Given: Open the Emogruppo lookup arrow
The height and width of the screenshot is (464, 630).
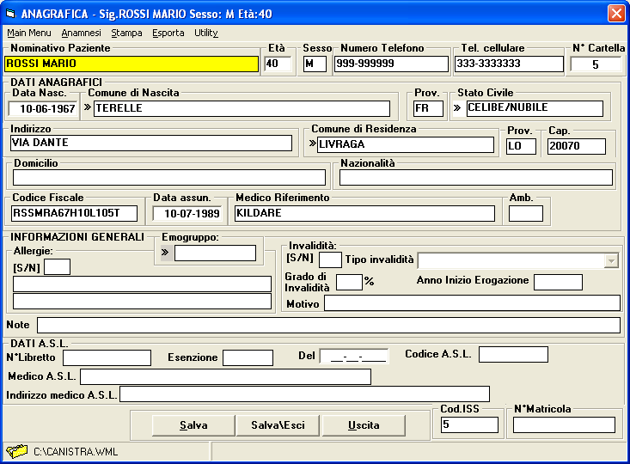Looking at the screenshot, I should point(165,253).
